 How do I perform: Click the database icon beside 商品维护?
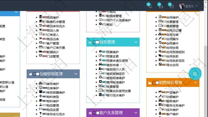[x=41, y=17]
